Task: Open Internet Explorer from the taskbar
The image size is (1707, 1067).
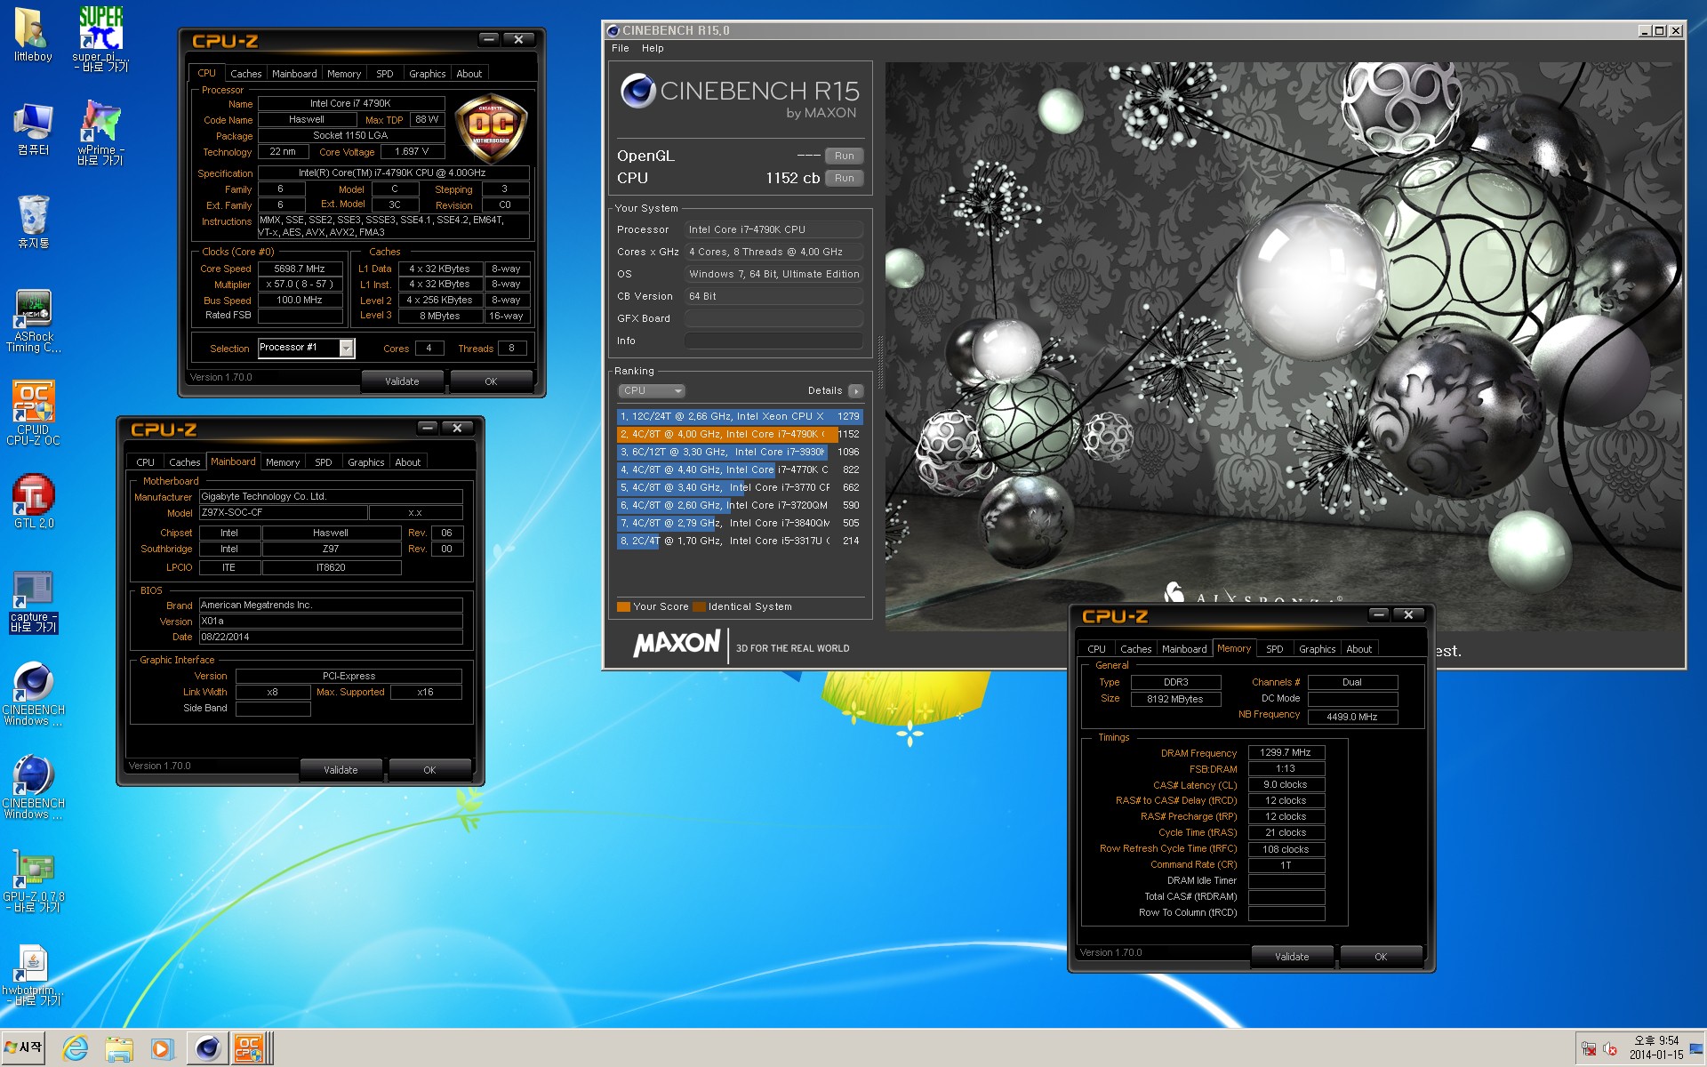Action: (x=76, y=1048)
